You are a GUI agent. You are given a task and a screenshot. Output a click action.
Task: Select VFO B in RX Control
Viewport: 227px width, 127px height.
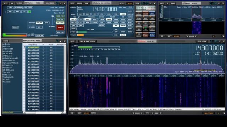point(73,23)
